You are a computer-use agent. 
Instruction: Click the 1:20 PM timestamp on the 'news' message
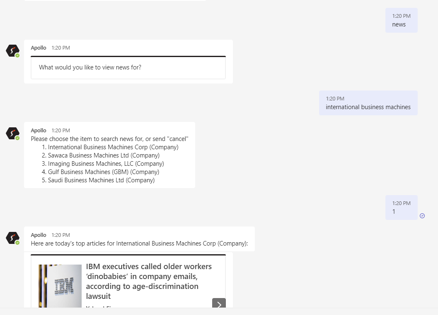coord(401,16)
